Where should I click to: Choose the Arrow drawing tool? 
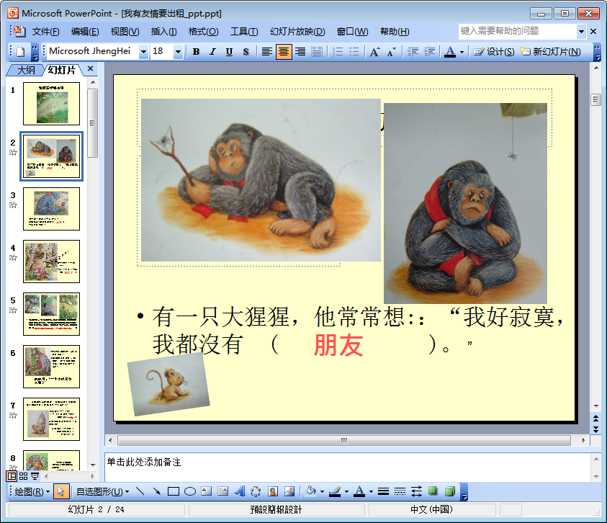(x=156, y=492)
